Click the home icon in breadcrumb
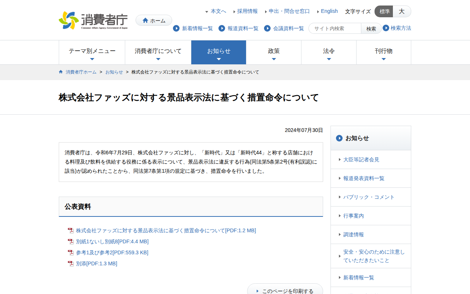Screen dimensions: 470x294 coord(61,72)
